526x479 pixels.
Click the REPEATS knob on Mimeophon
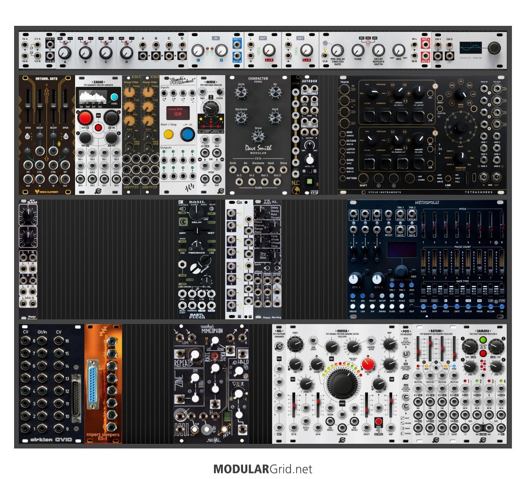[x=194, y=356]
